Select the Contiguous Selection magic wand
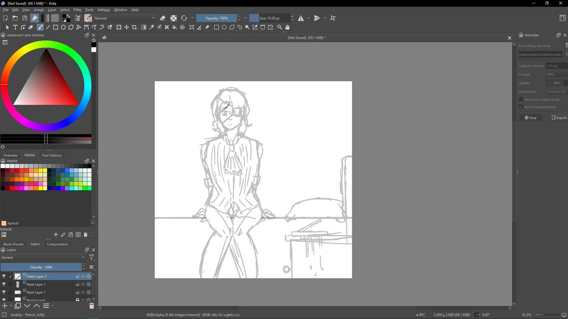This screenshot has height=319, width=568. (x=247, y=27)
